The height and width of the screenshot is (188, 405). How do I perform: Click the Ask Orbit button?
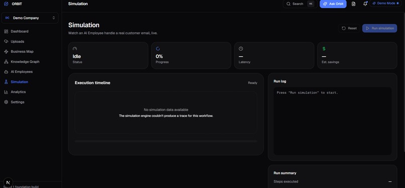[333, 4]
